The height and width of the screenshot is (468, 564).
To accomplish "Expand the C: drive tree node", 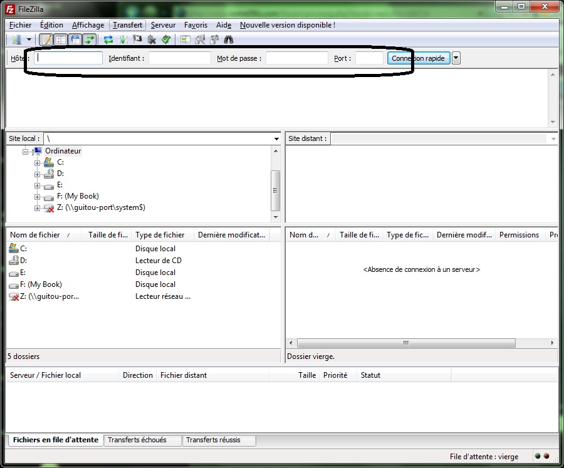I will [37, 163].
